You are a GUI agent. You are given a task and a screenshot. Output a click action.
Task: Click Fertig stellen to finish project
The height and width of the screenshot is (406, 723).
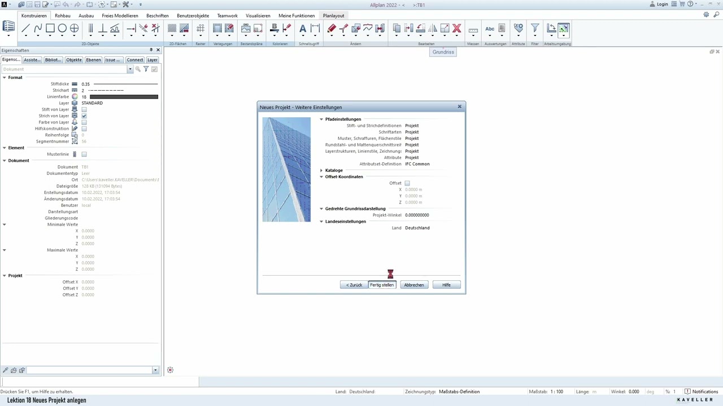pos(382,285)
